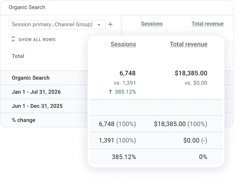Click the Total row label

tap(18, 56)
